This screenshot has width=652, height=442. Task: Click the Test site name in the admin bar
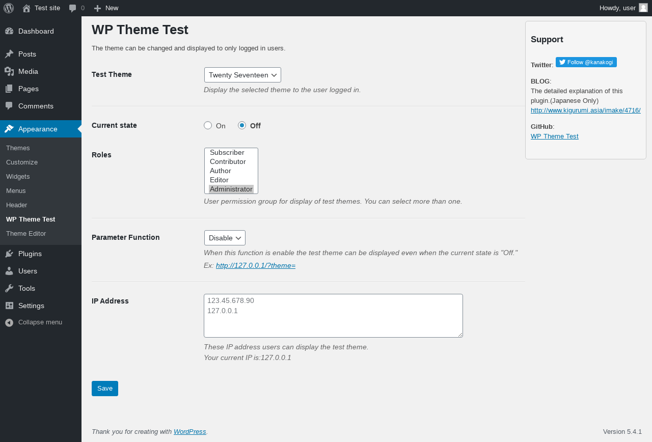47,8
